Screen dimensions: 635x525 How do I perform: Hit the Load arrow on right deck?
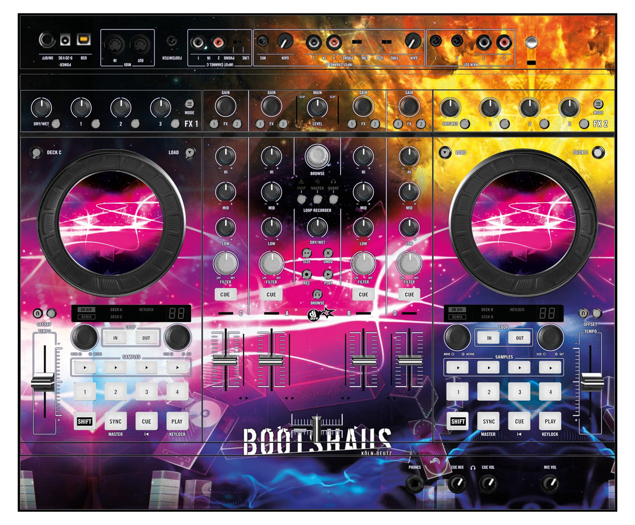(x=445, y=152)
